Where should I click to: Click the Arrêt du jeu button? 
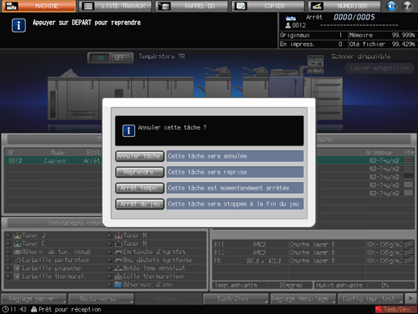click(x=140, y=204)
